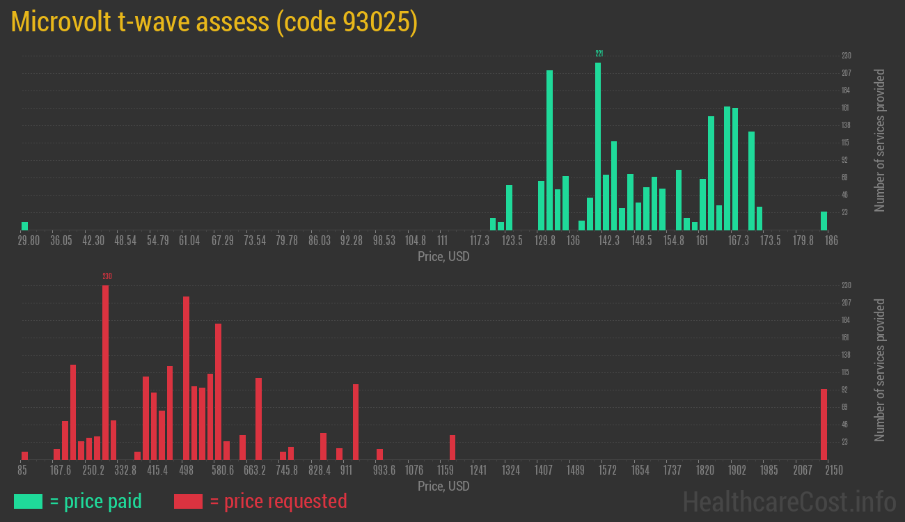905x522 pixels.
Task: Click the "Price, USD" label under red chart
Action: point(443,486)
